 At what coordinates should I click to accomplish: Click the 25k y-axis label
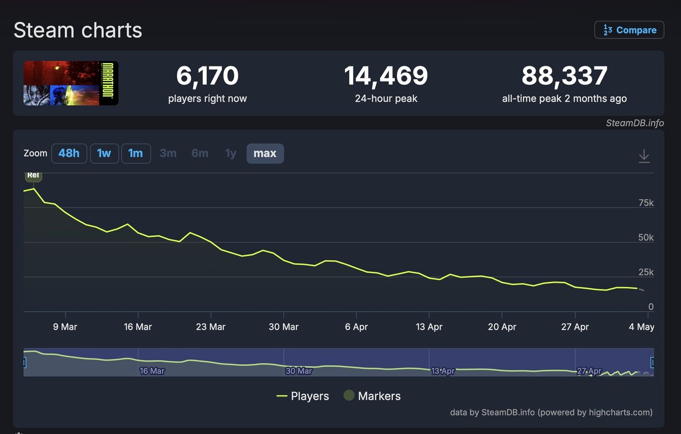(646, 273)
